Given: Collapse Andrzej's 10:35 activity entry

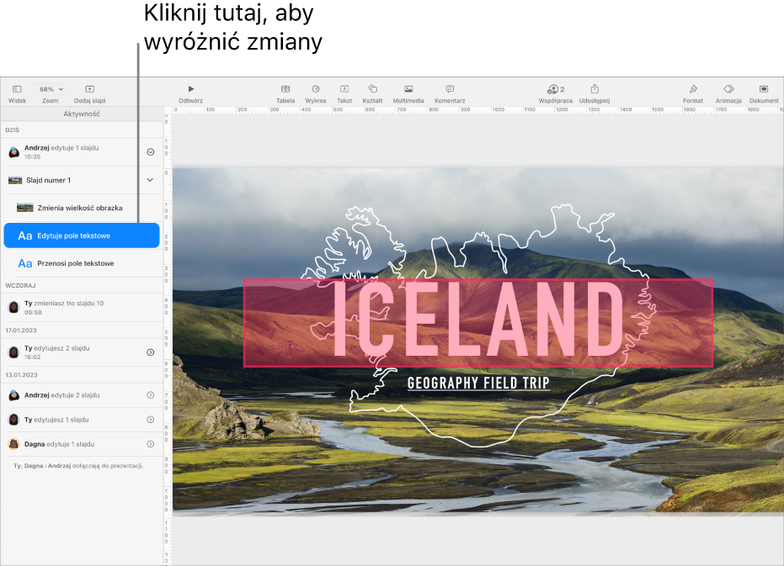Looking at the screenshot, I should point(151,152).
